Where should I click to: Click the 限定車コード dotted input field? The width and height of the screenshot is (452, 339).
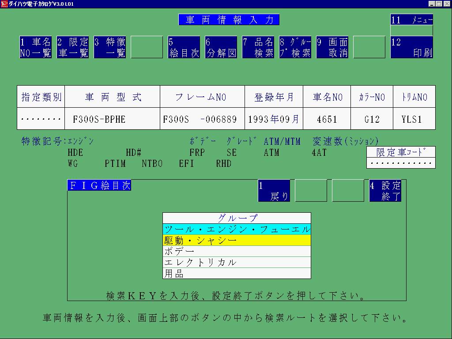pyautogui.click(x=401, y=163)
